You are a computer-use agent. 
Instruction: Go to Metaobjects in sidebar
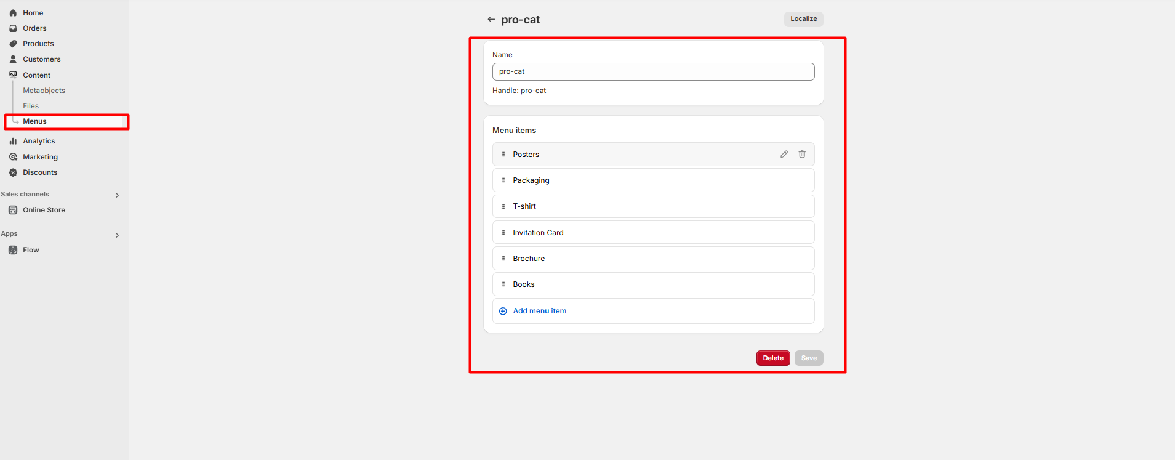click(x=44, y=91)
